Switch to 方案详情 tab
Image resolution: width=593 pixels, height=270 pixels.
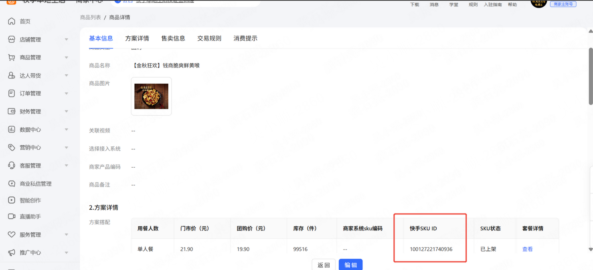[x=137, y=38]
